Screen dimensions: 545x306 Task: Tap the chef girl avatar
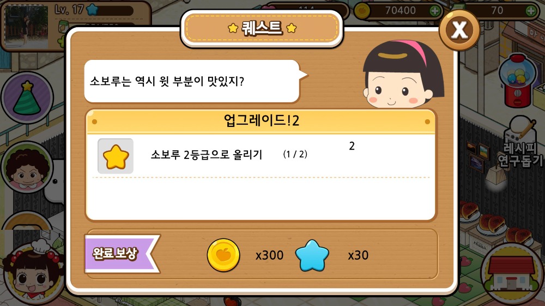pyautogui.click(x=33, y=274)
